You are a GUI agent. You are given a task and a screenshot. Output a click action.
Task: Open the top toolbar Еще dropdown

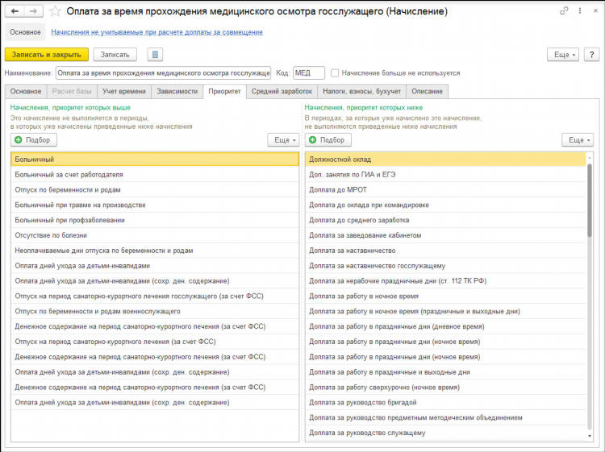(x=563, y=55)
